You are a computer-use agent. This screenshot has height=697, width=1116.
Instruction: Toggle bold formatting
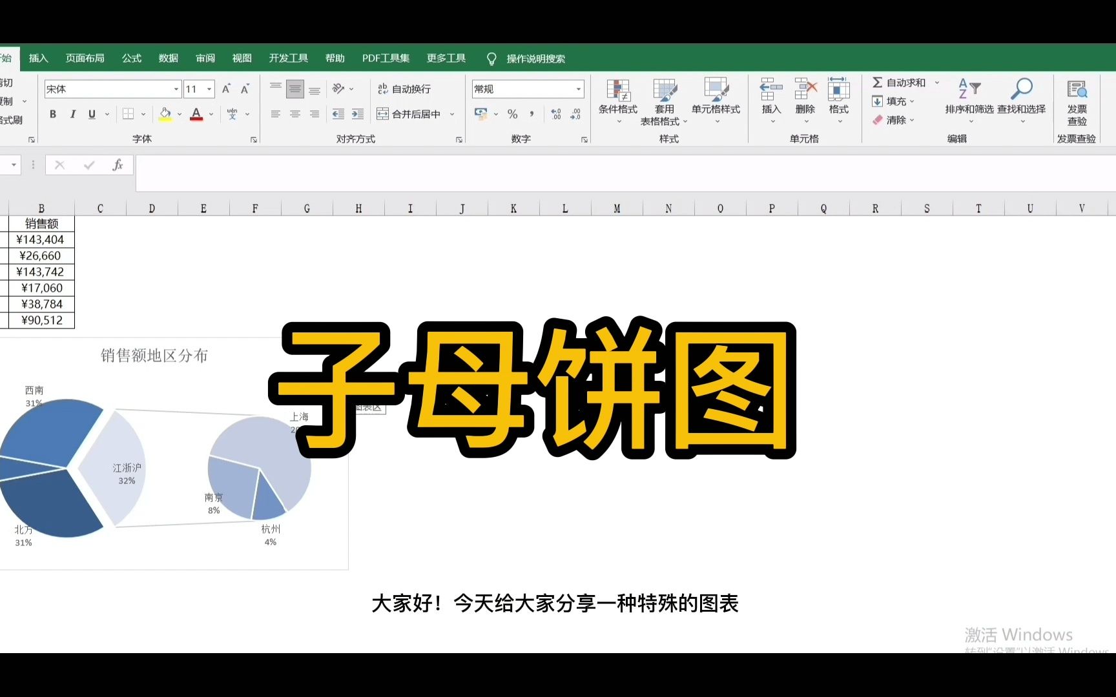point(53,114)
